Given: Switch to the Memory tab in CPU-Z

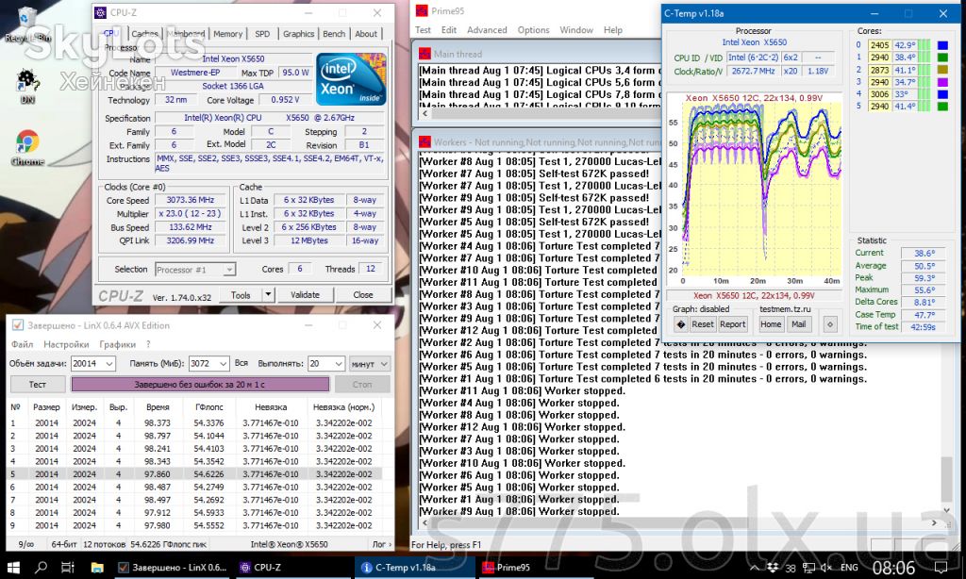Looking at the screenshot, I should tap(228, 34).
